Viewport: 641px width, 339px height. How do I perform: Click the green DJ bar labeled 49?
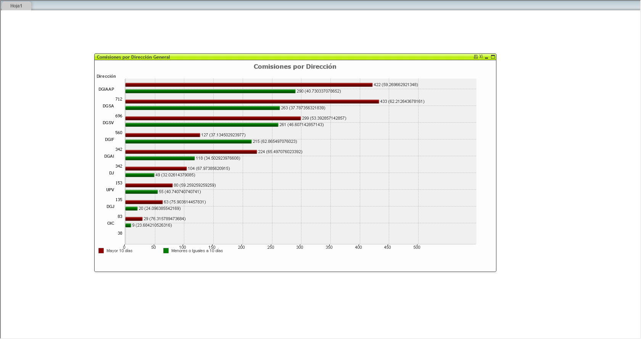140,175
